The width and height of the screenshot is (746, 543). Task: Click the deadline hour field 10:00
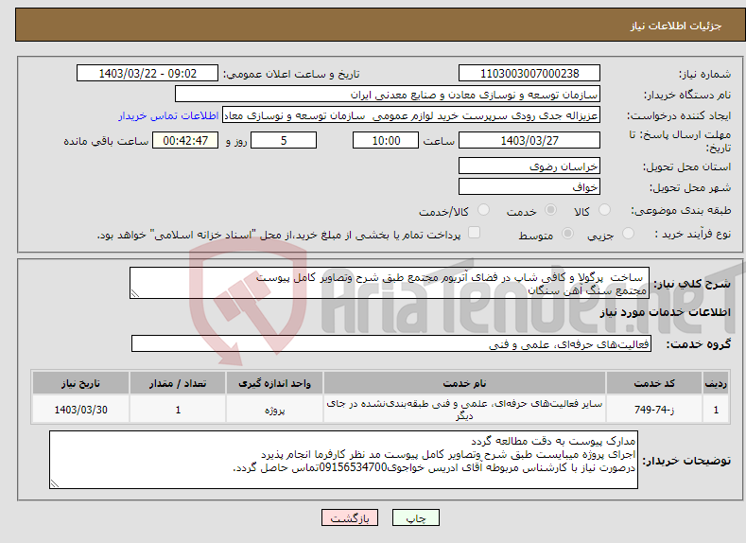click(x=386, y=140)
